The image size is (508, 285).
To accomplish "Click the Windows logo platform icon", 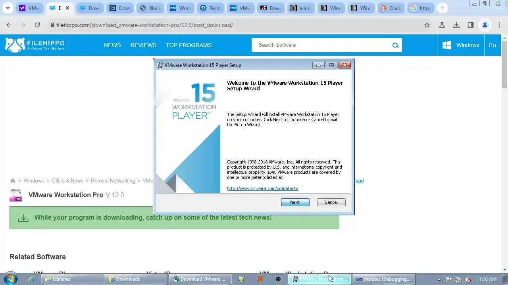I will [x=447, y=45].
